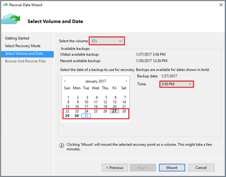Click the next month arrow in calendar
The height and width of the screenshot is (177, 226).
[x=126, y=81]
